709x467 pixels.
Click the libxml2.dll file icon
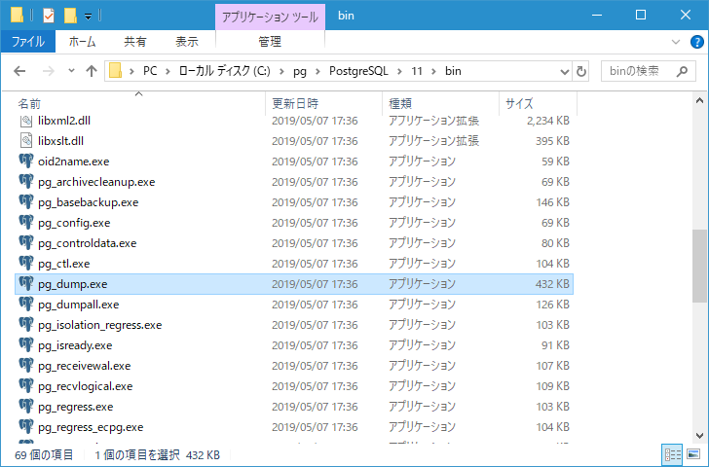[26, 121]
